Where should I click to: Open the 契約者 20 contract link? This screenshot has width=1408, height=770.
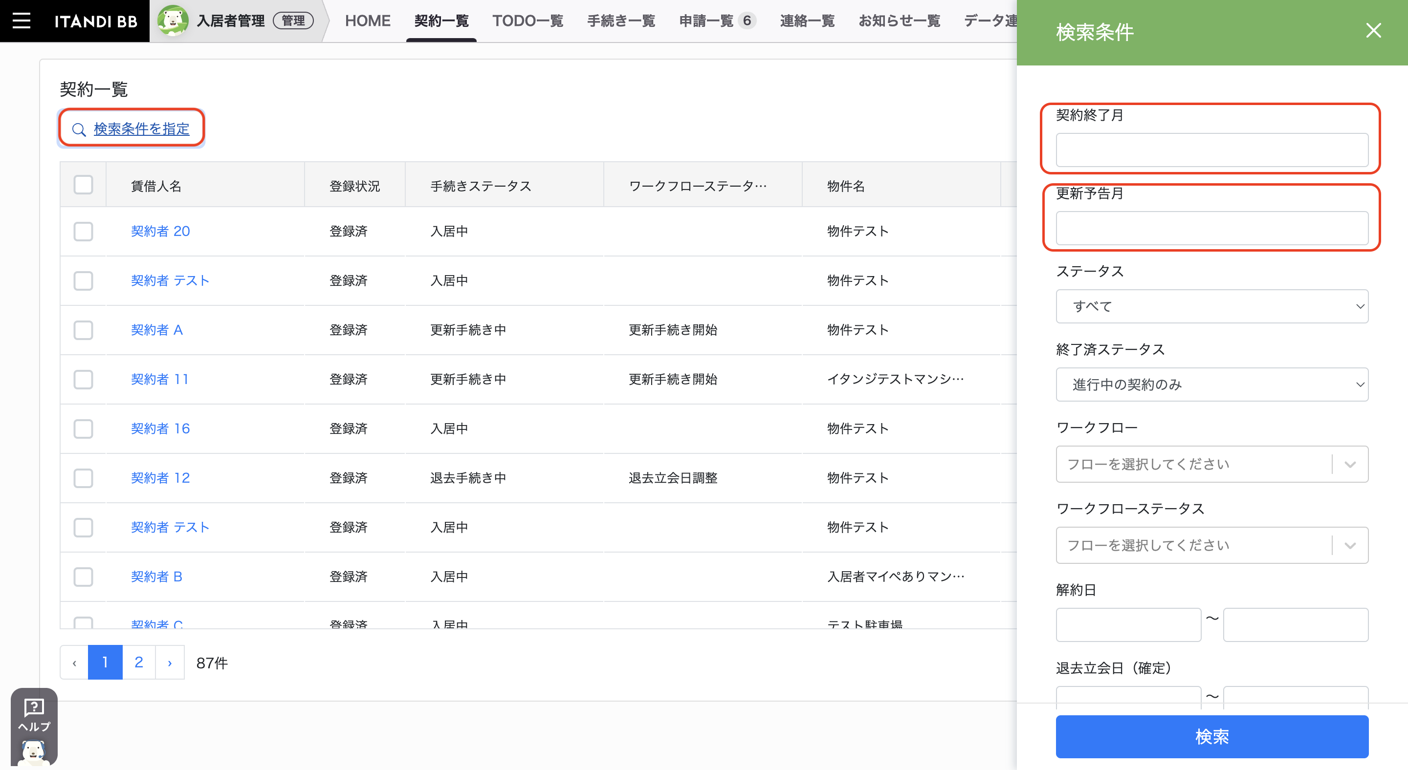click(160, 231)
